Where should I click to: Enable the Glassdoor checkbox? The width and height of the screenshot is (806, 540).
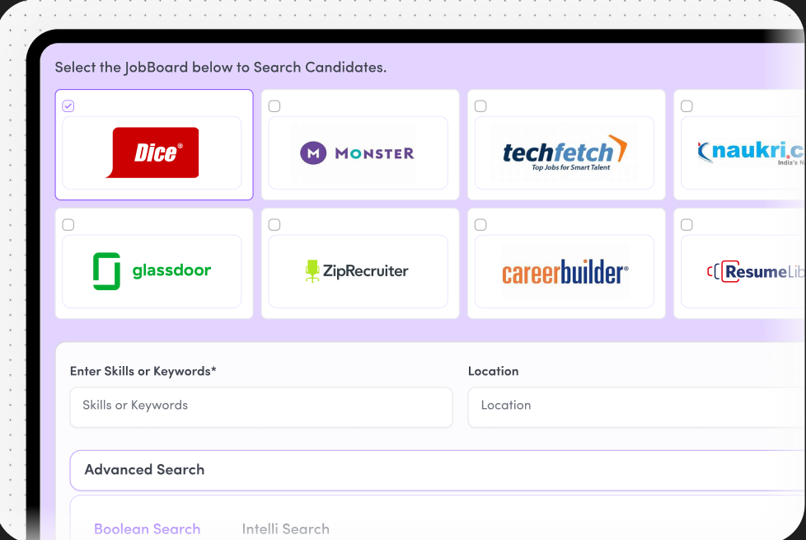(x=68, y=224)
